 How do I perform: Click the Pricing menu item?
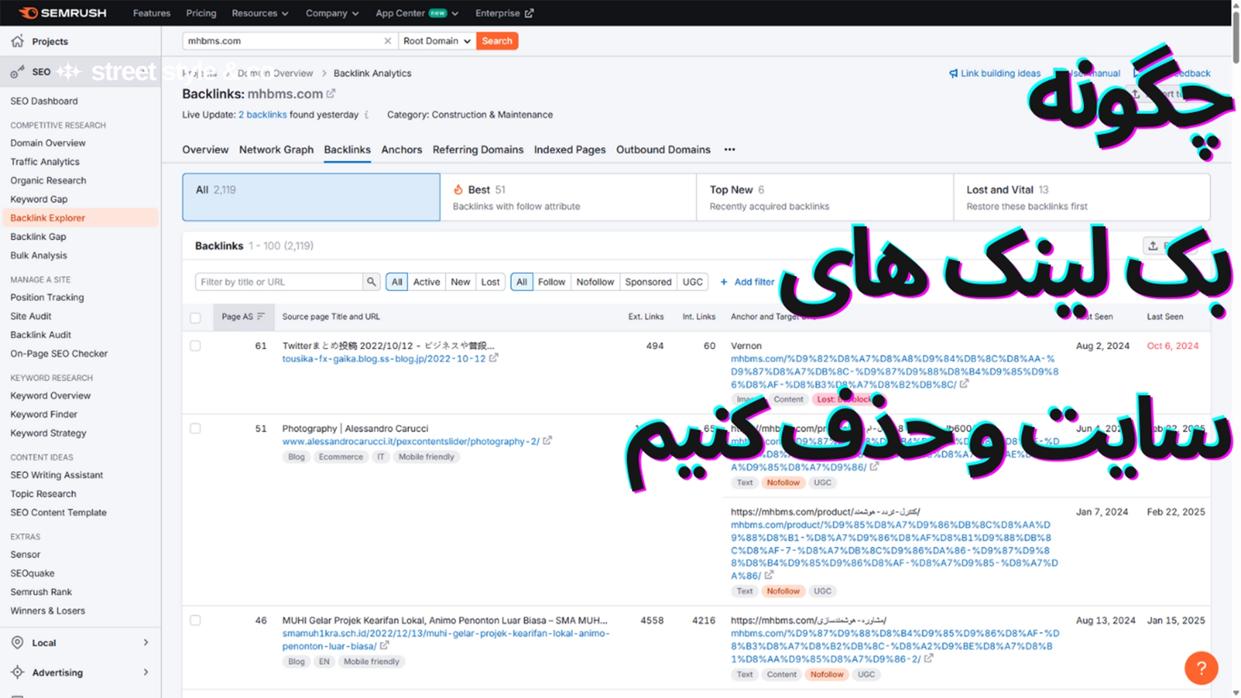201,13
